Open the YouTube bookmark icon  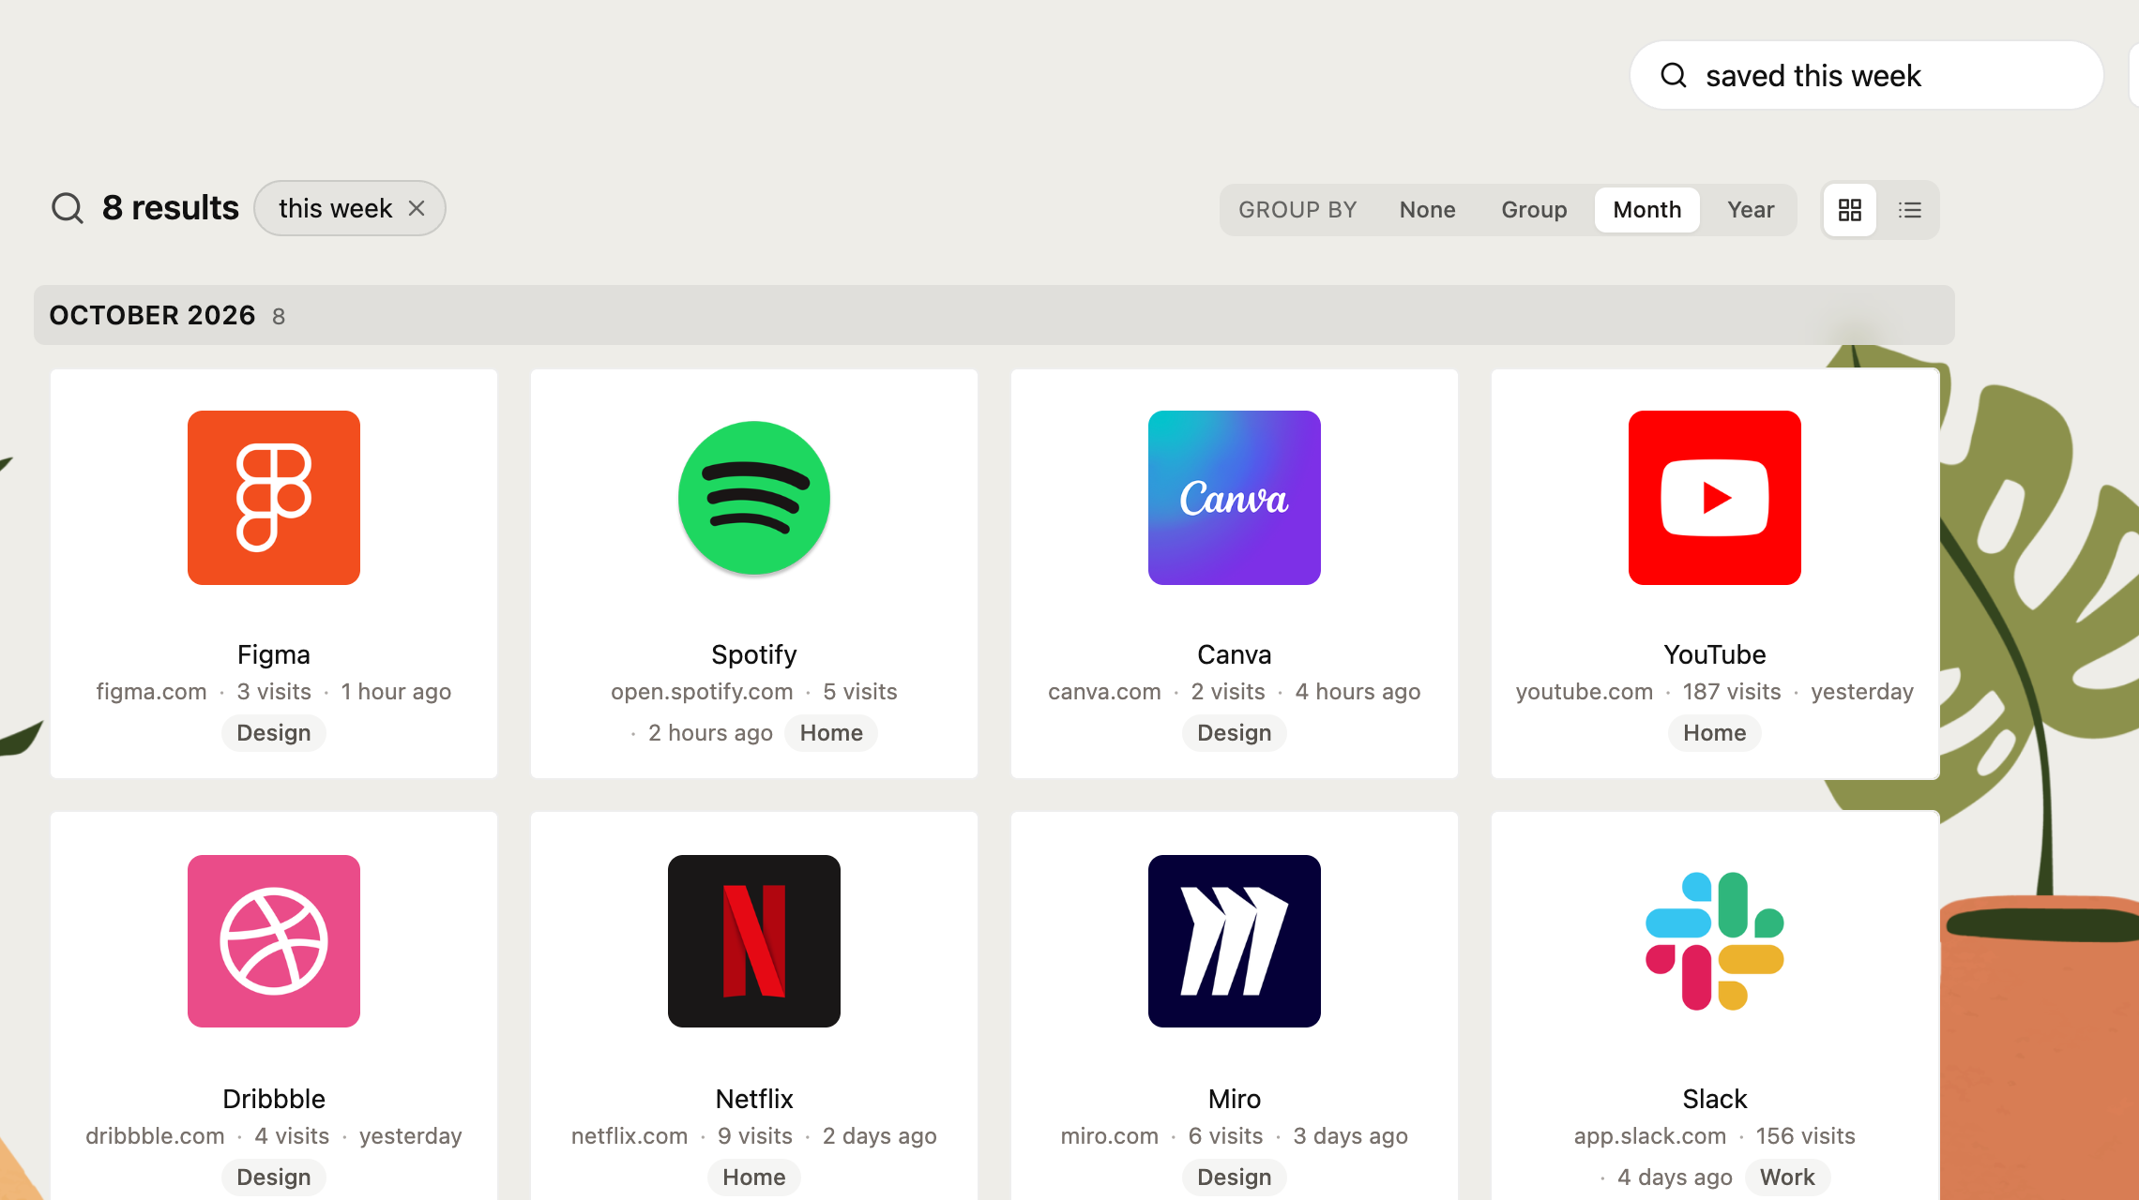click(1715, 498)
